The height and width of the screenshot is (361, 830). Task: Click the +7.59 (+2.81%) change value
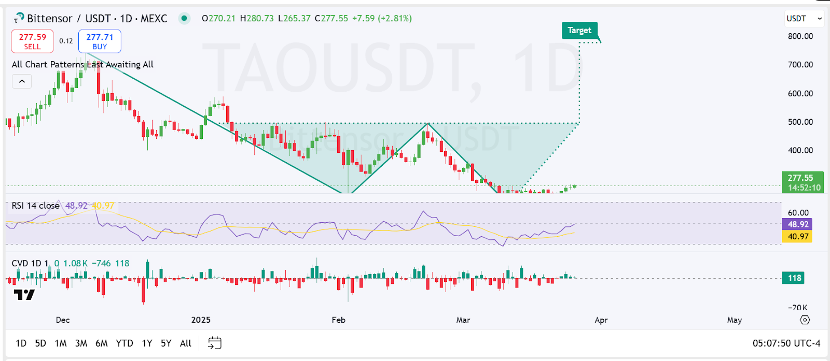(x=382, y=19)
